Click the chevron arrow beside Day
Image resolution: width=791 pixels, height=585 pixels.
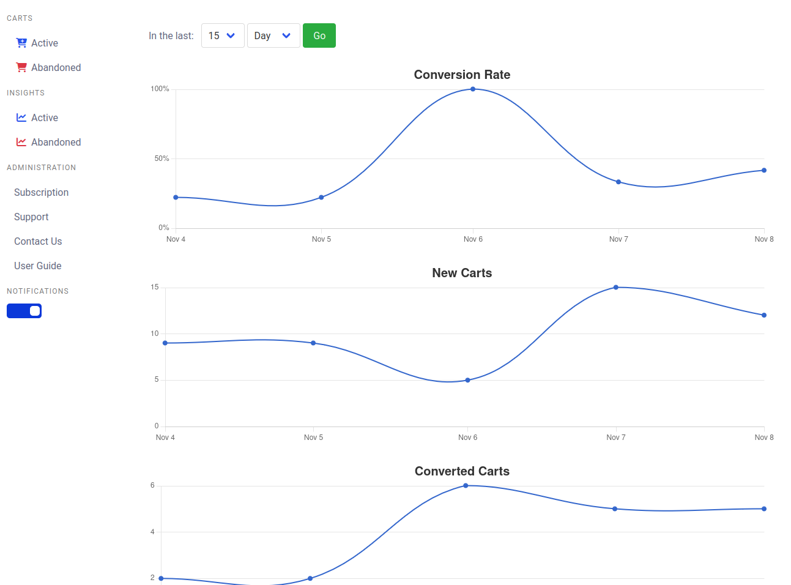pyautogui.click(x=286, y=35)
